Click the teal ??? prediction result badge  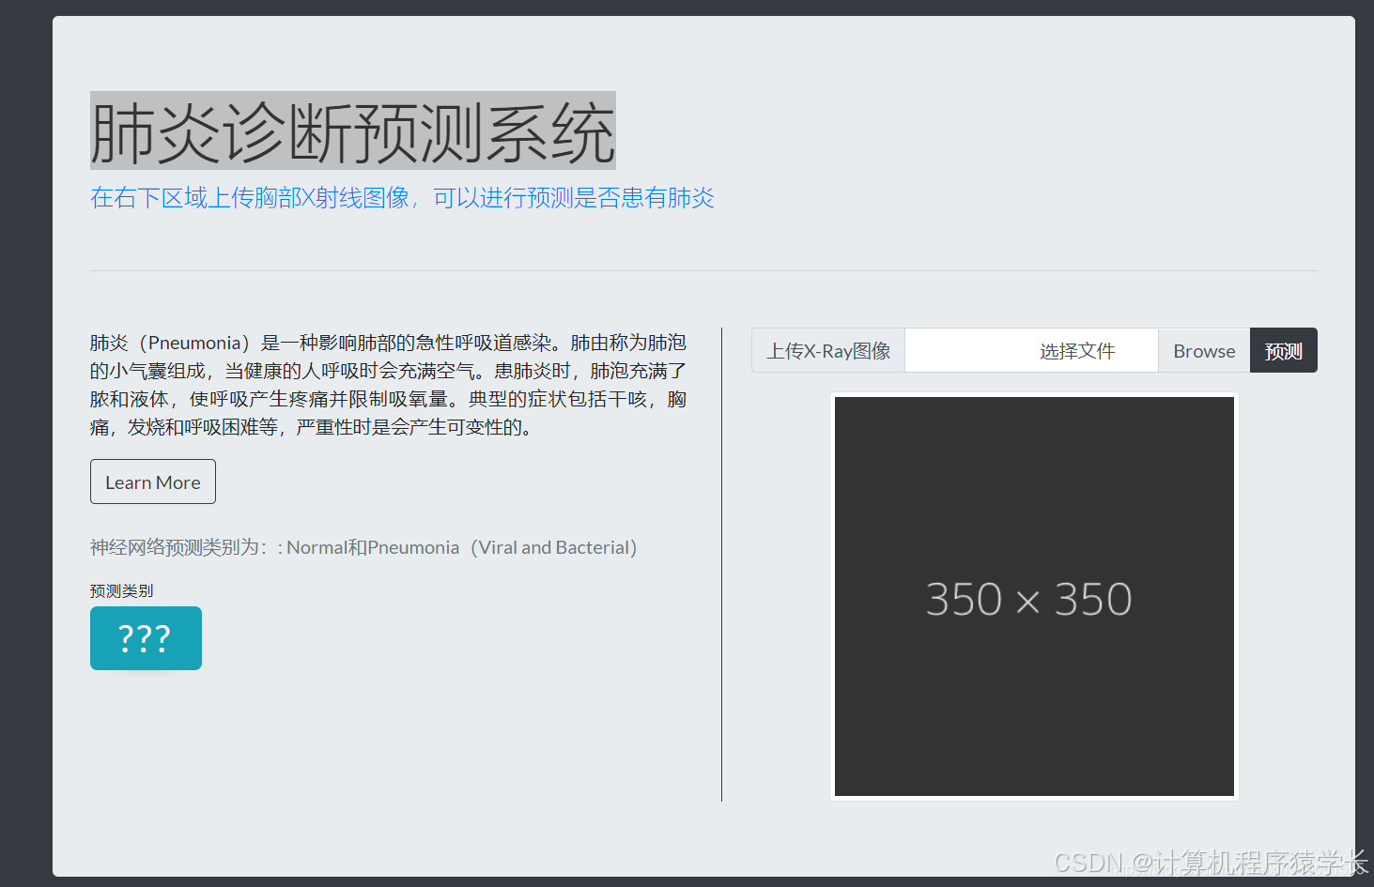tap(146, 638)
